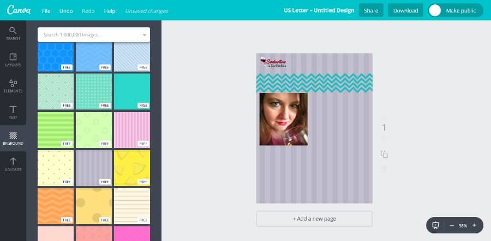Apply the pale blue diagonal stripes background
491x241 pixels.
(132, 57)
